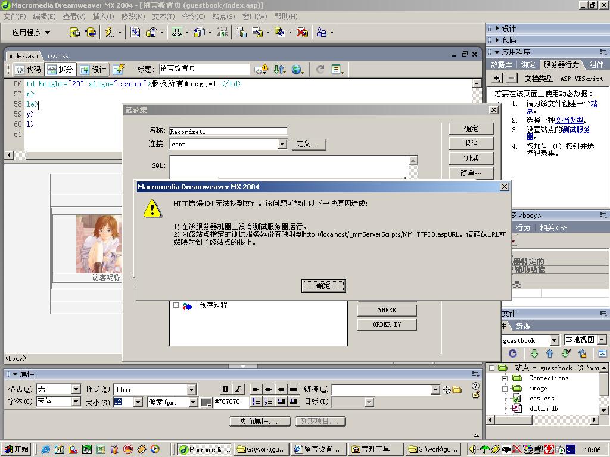The height and width of the screenshot is (457, 610).
Task: Open the Dynamic Data lightning icon
Action: 110,33
